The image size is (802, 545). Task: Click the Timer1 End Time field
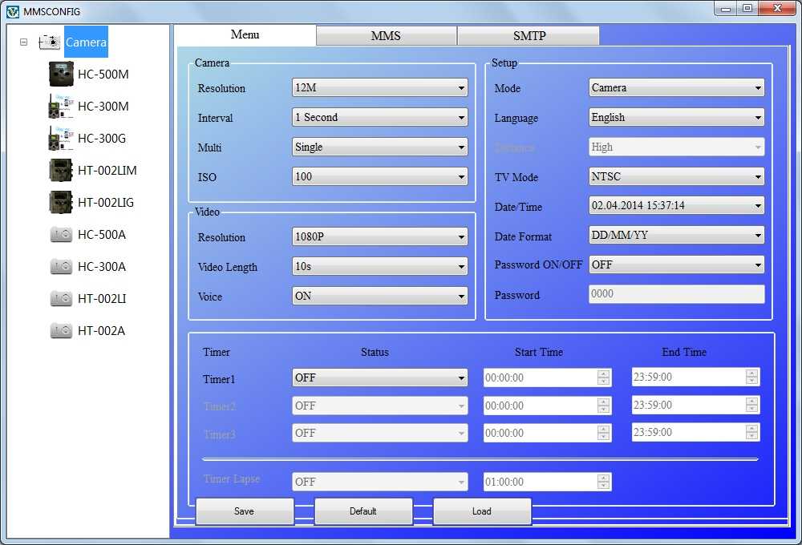[687, 377]
